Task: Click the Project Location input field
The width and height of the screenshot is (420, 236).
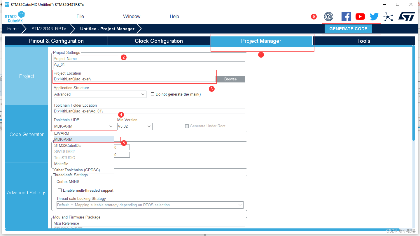Action: (x=135, y=79)
